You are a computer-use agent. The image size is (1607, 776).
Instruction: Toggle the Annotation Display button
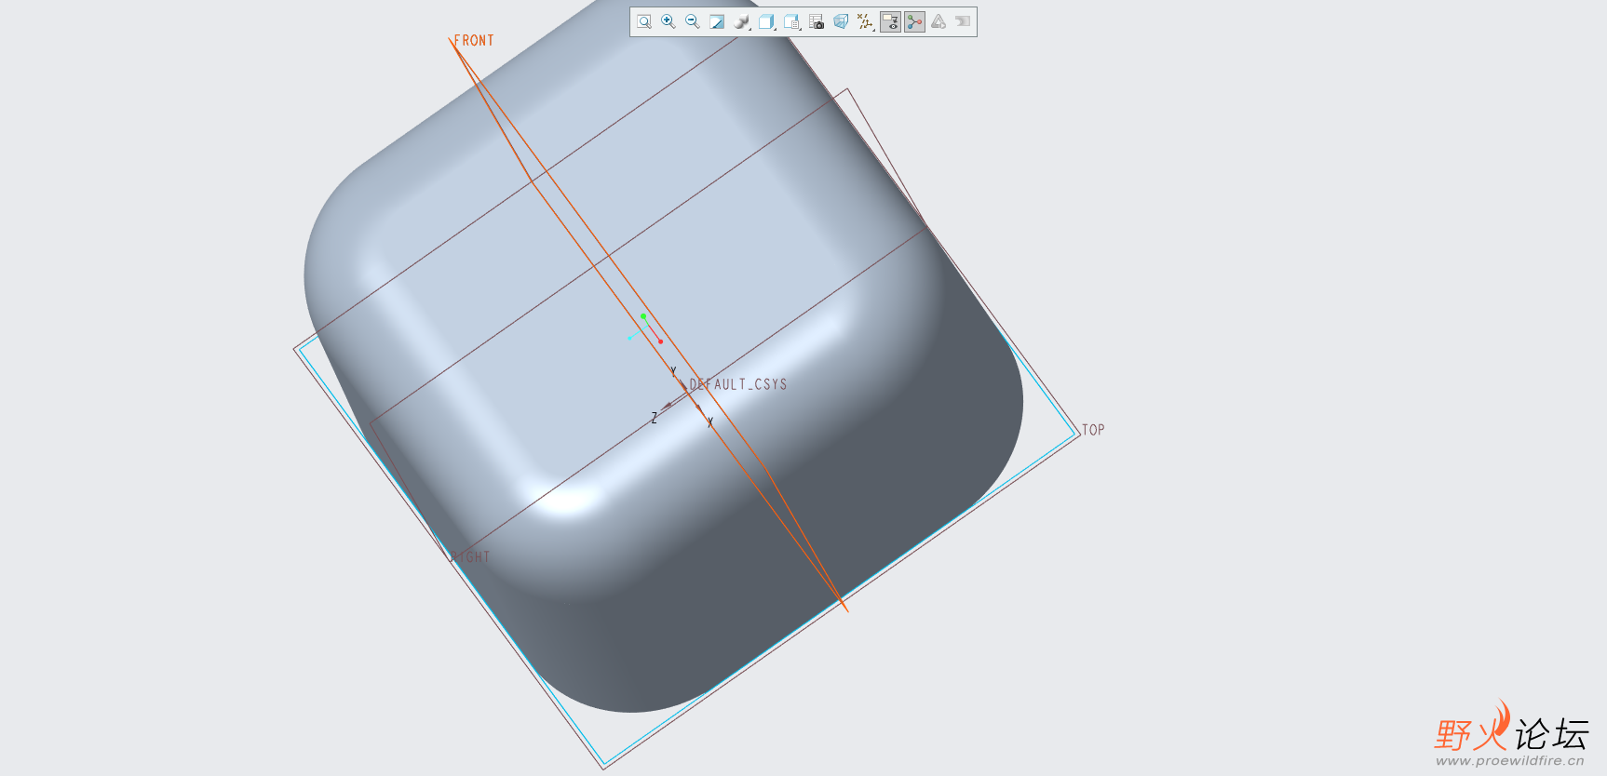pyautogui.click(x=890, y=21)
